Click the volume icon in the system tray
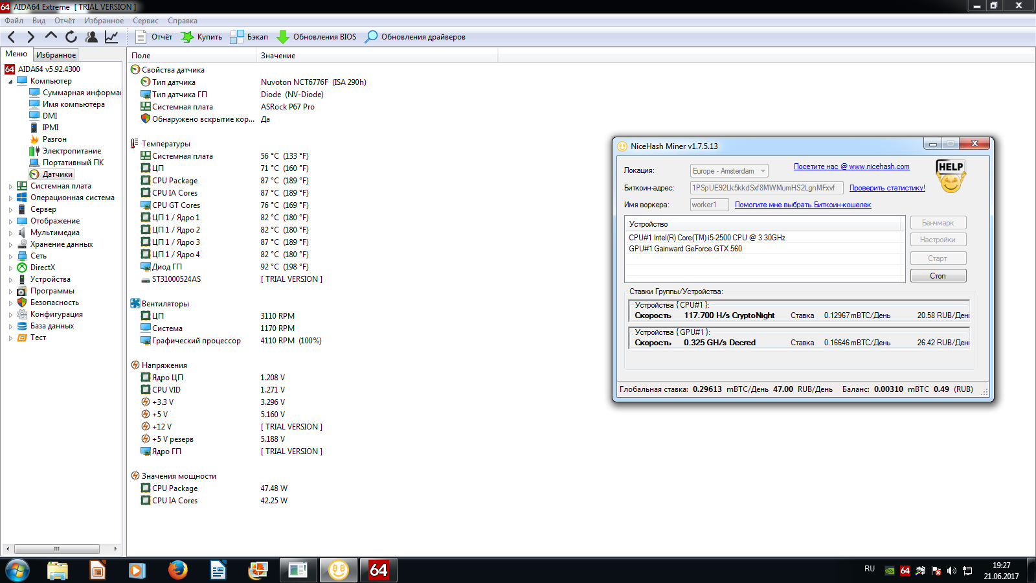1036x583 pixels. tap(951, 571)
